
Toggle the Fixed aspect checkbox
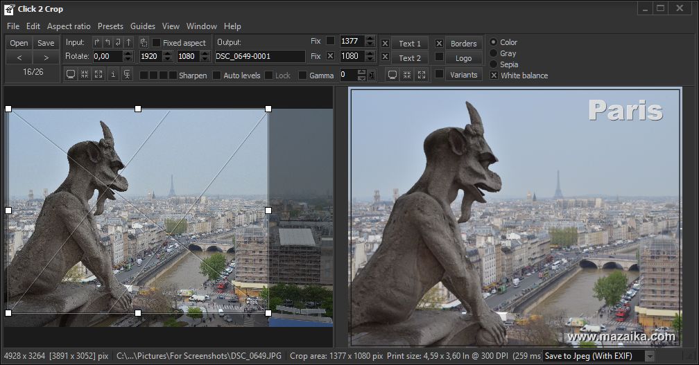(x=156, y=43)
